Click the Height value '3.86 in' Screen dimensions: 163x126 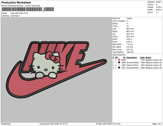coord(159,7)
